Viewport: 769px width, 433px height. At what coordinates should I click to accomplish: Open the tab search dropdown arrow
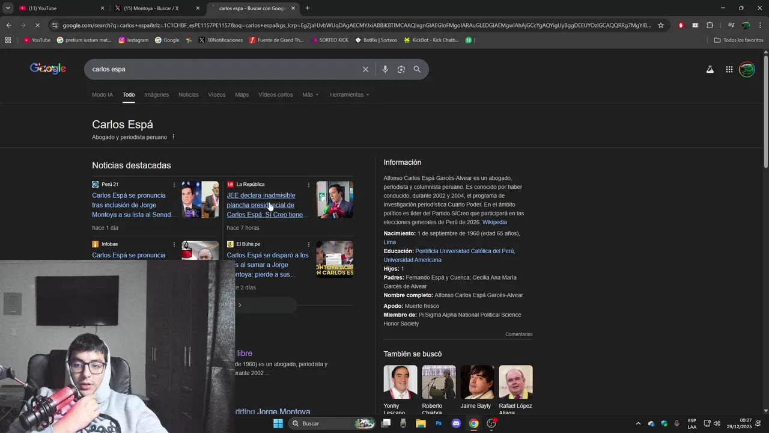point(8,8)
